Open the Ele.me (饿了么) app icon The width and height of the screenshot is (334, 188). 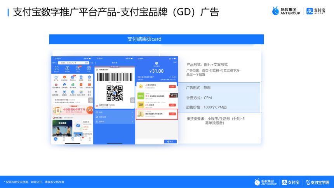coord(56,77)
